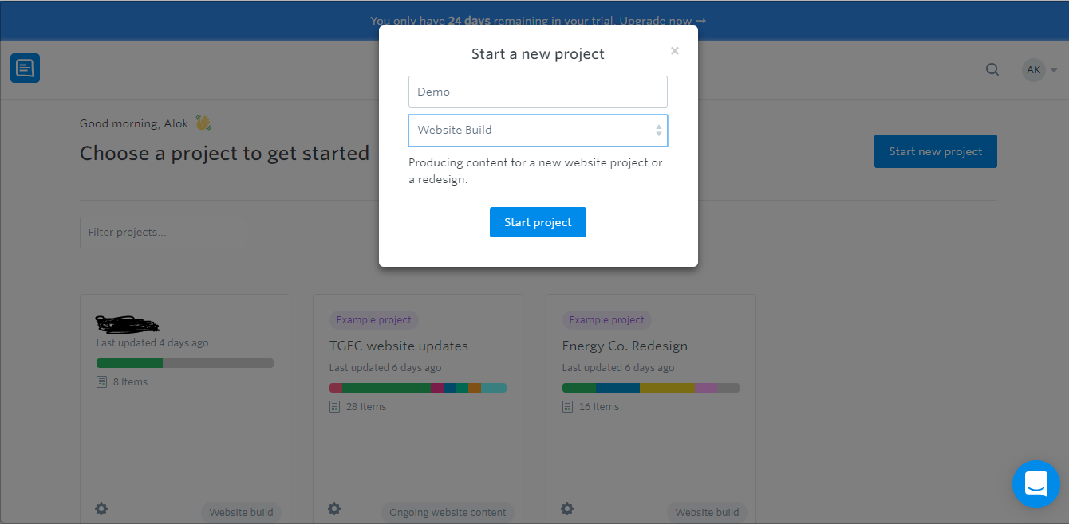Click the Start project button

tap(538, 222)
